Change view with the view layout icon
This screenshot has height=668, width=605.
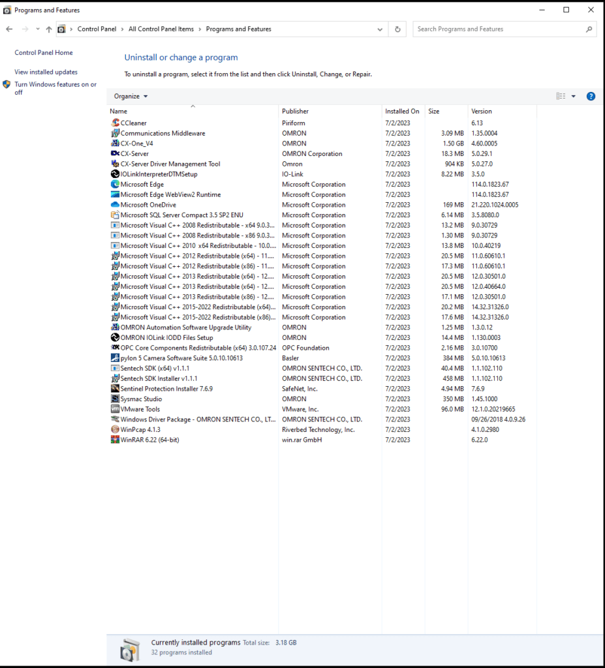click(561, 97)
